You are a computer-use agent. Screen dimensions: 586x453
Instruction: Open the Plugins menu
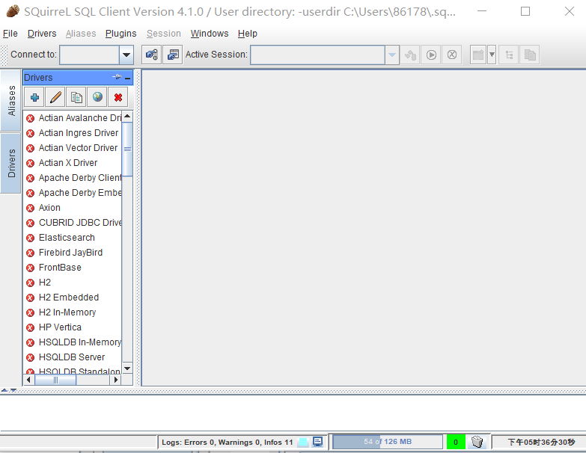click(120, 34)
